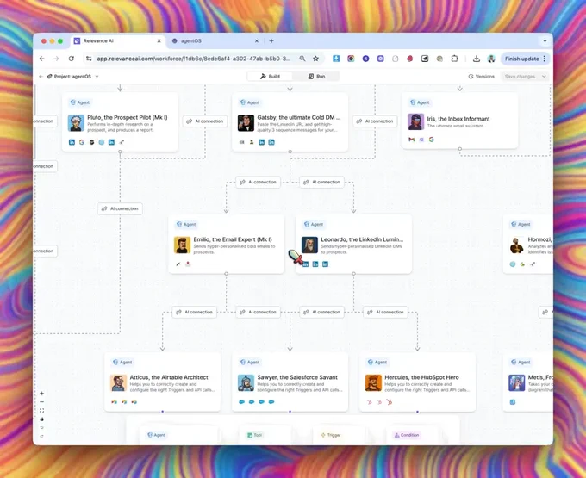Select Emilio, the Email Expert agent
586x478 pixels.
[x=227, y=244]
